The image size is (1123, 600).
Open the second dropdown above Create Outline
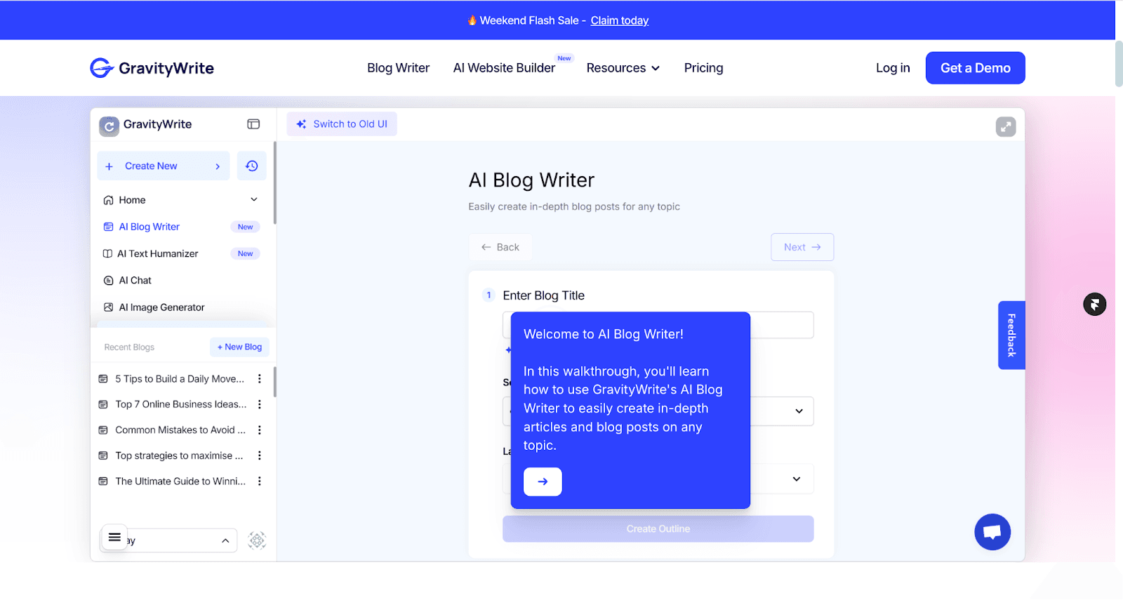[797, 479]
